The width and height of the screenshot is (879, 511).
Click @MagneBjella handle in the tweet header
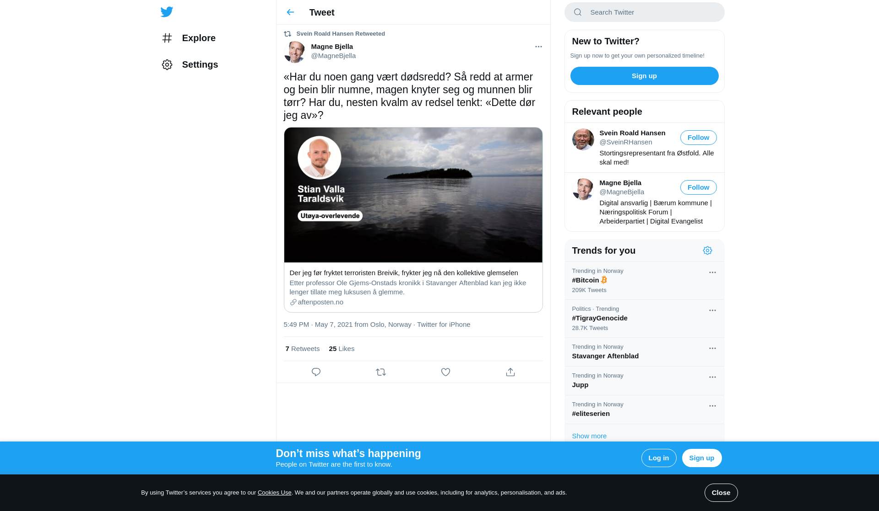333,56
